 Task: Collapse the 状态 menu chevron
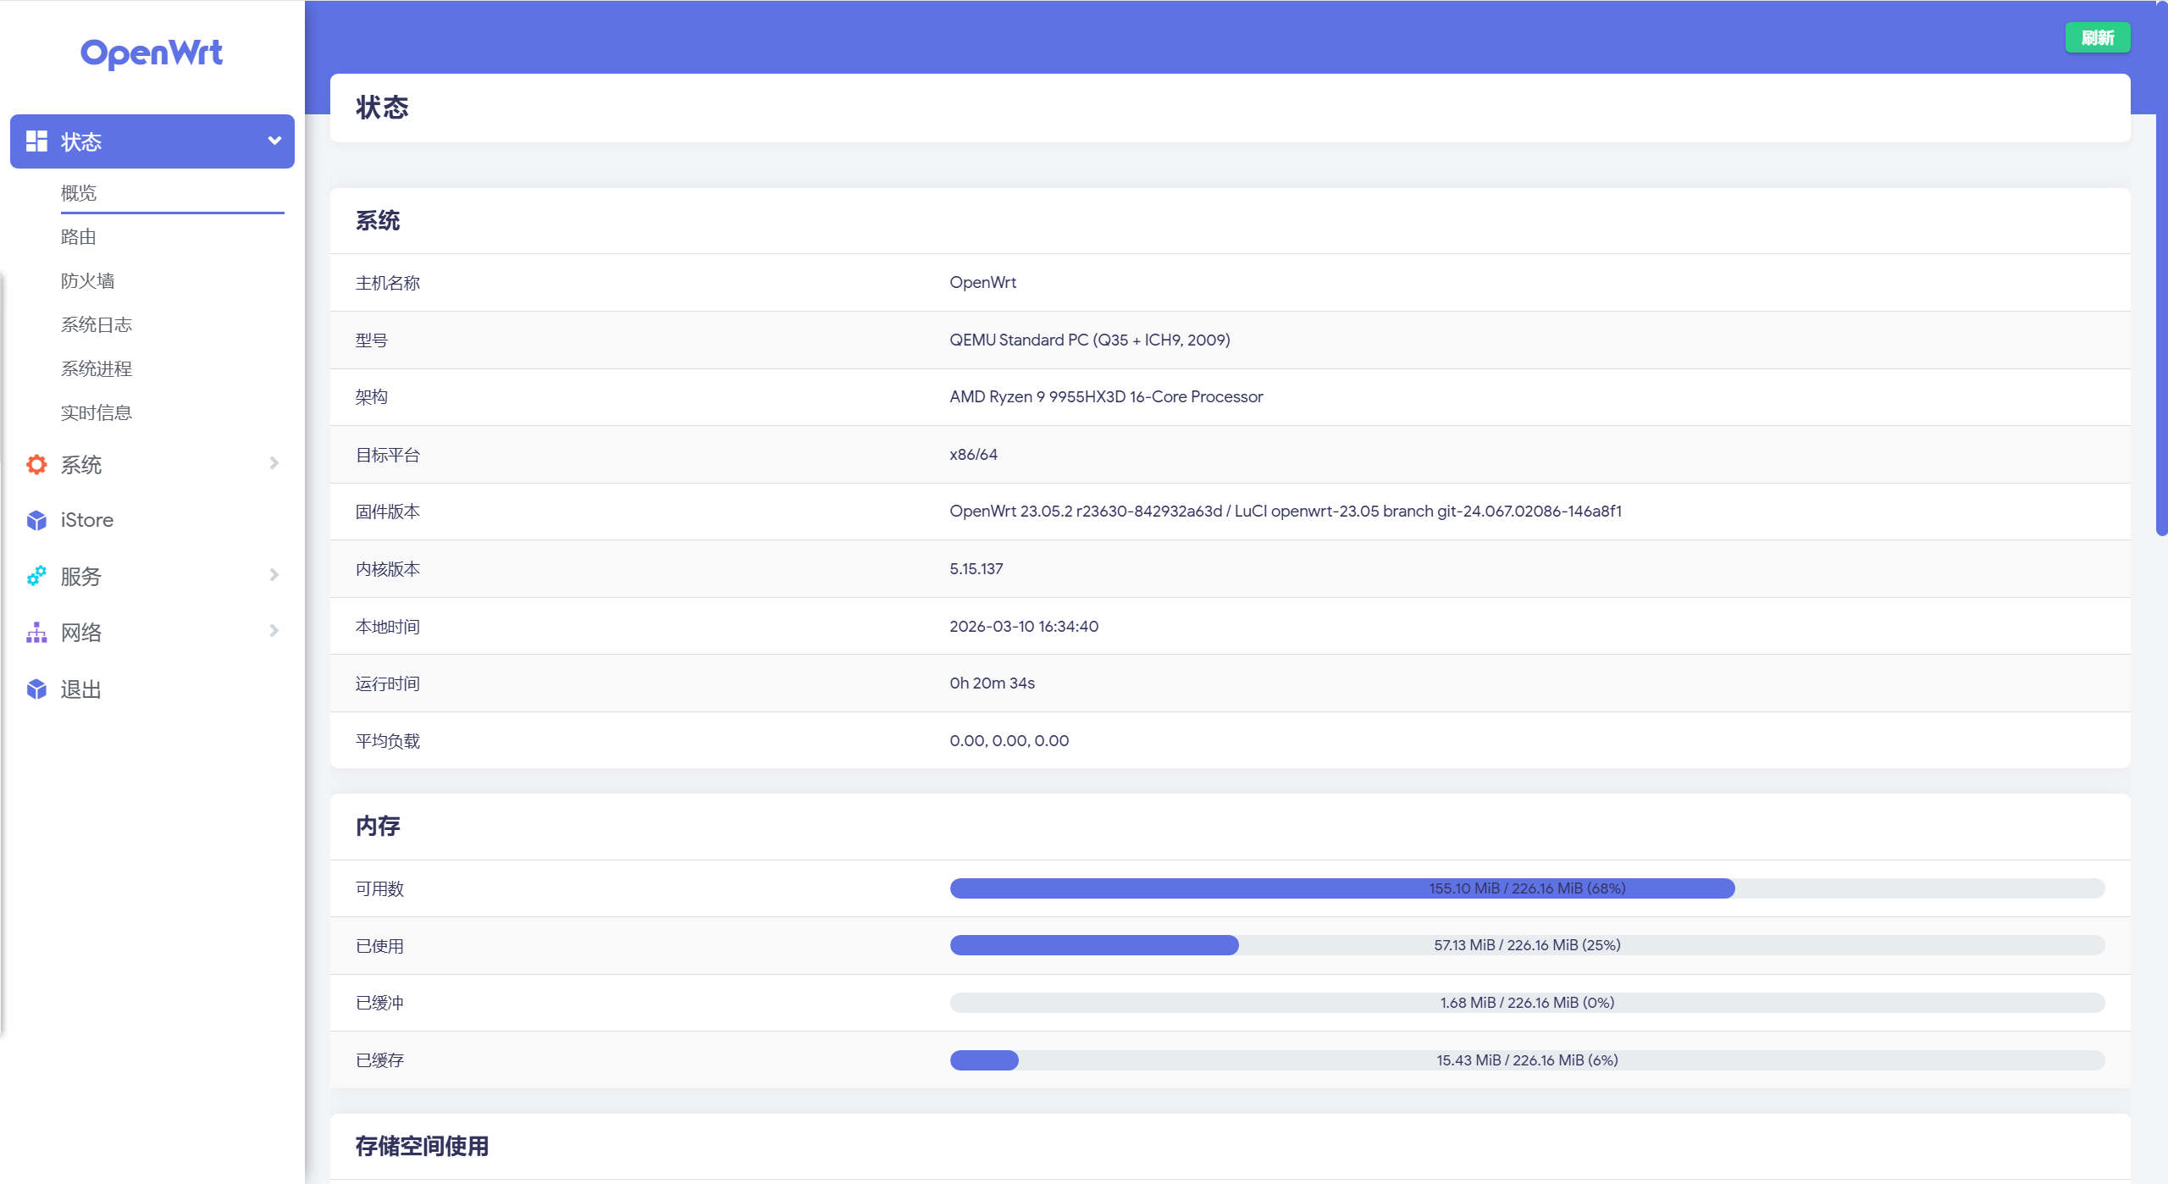(274, 141)
